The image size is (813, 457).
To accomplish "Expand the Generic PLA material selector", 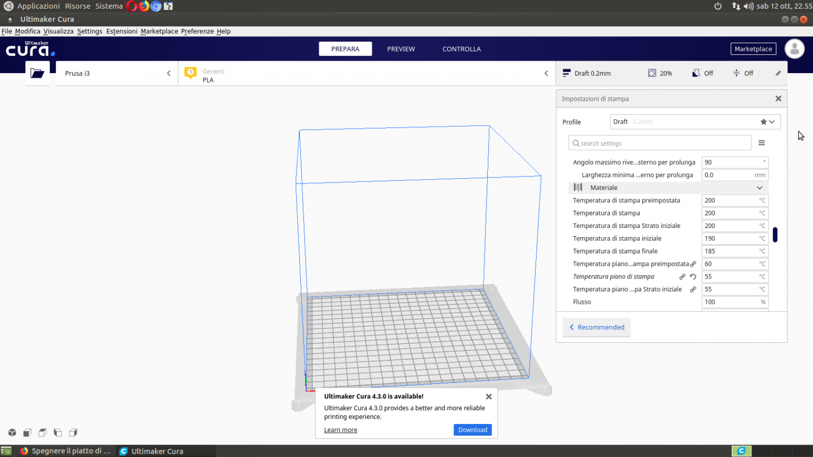I will pos(367,73).
